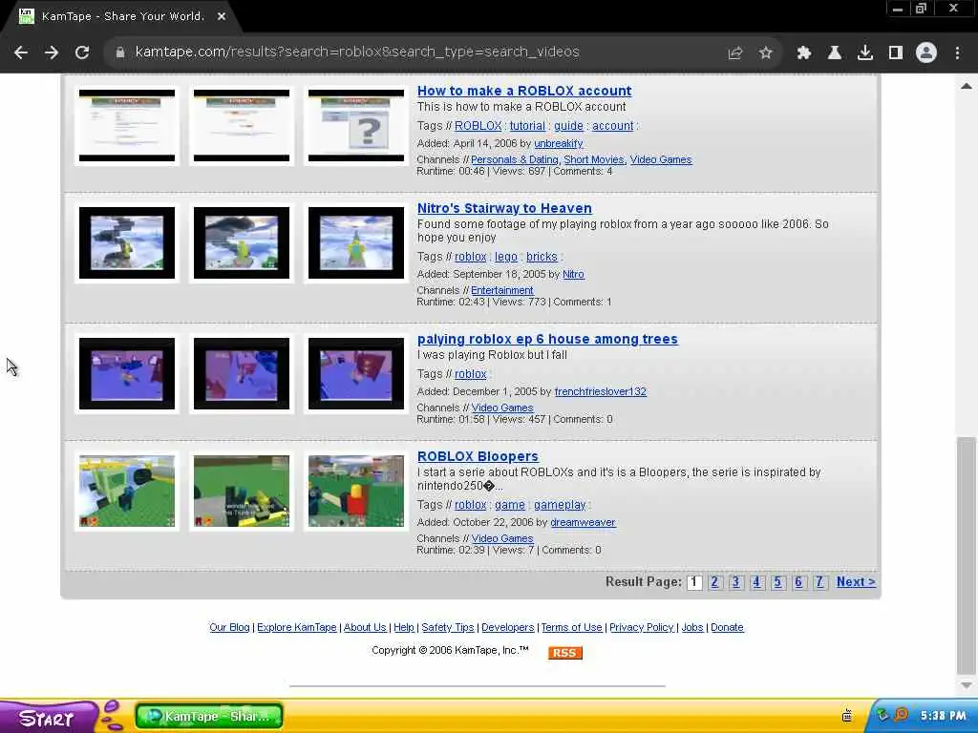Open Personals & Dating channel

(x=514, y=159)
